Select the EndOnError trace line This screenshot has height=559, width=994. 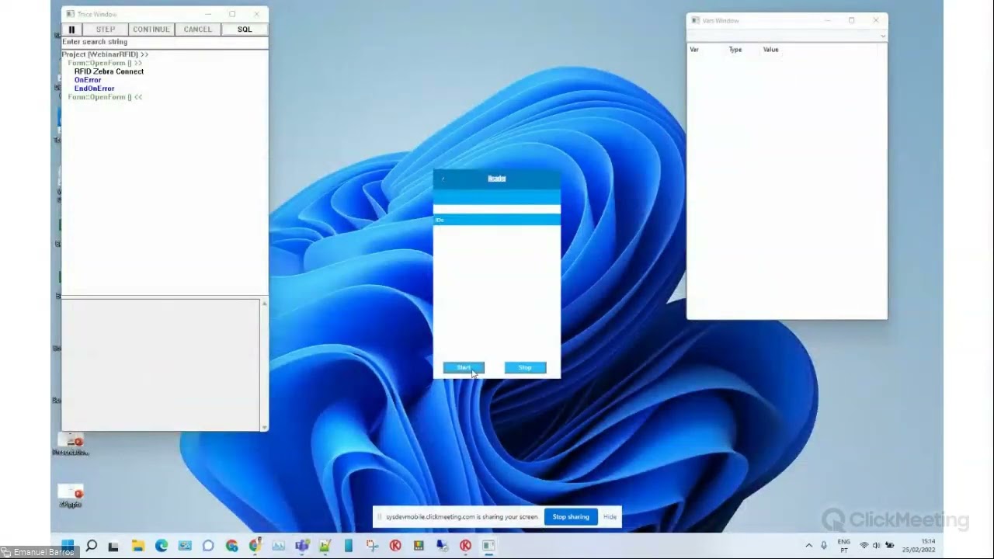click(x=94, y=89)
